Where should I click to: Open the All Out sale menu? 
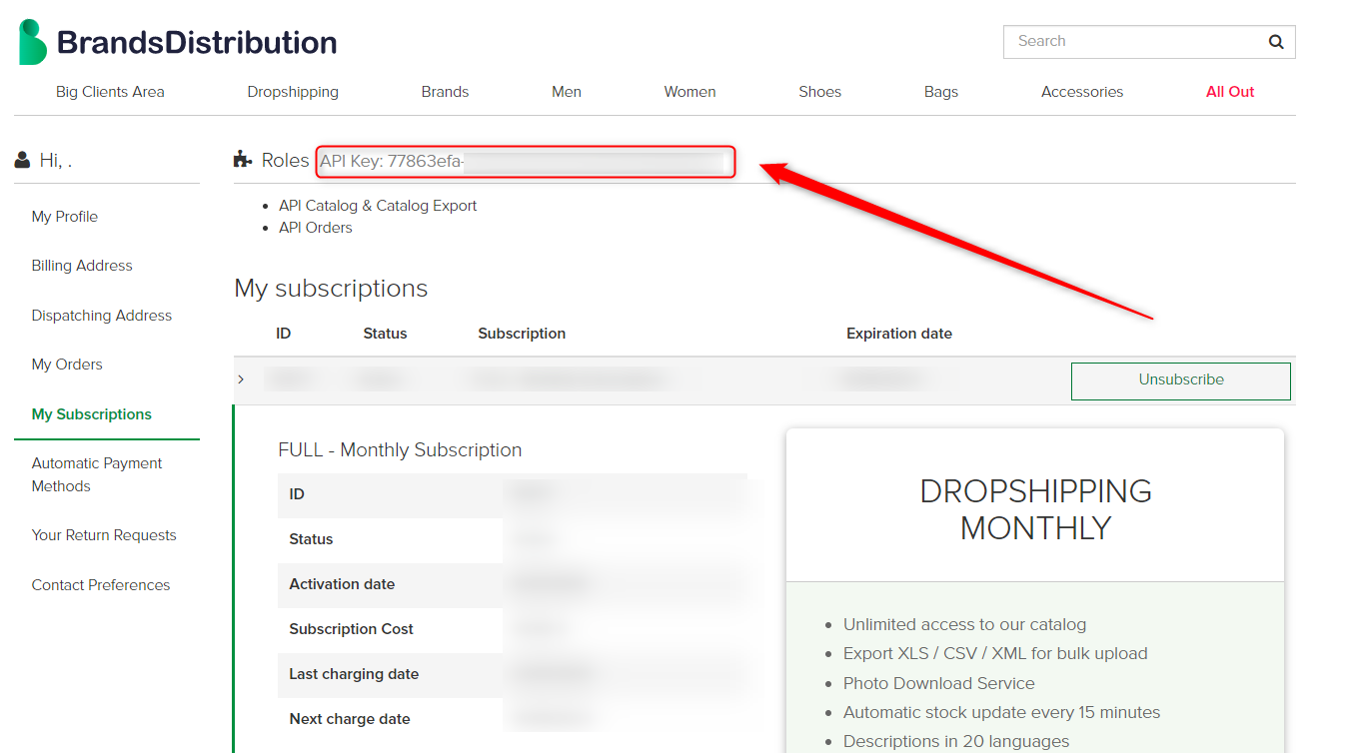[1230, 92]
